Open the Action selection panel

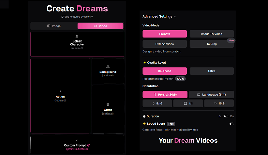[60, 96]
